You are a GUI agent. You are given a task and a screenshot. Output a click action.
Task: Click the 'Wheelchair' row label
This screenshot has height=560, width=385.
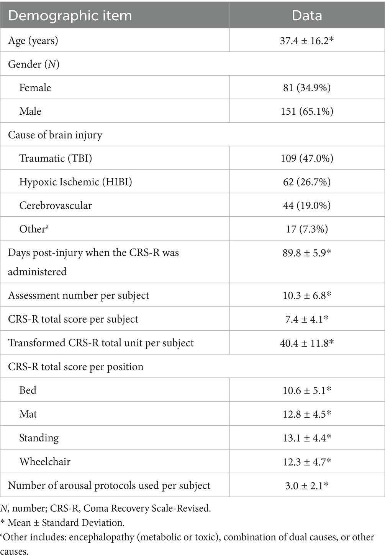click(45, 461)
